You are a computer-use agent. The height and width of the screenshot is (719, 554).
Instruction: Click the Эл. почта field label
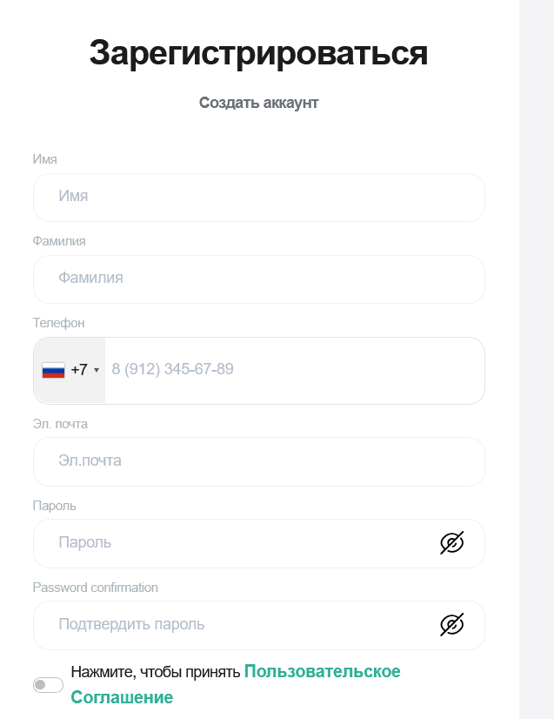(60, 424)
